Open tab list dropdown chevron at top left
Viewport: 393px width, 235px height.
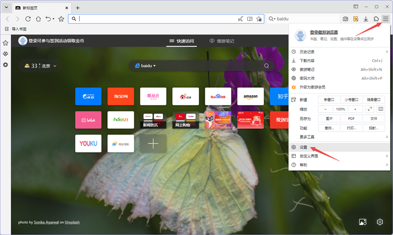point(6,7)
